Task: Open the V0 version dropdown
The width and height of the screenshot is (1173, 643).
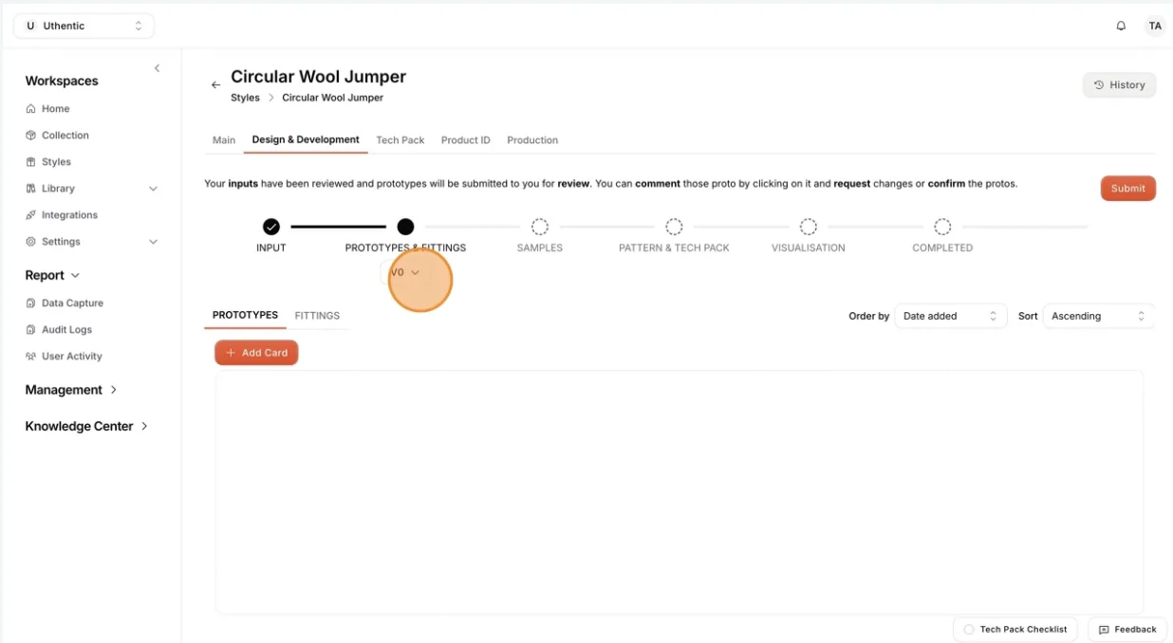Action: click(x=404, y=272)
